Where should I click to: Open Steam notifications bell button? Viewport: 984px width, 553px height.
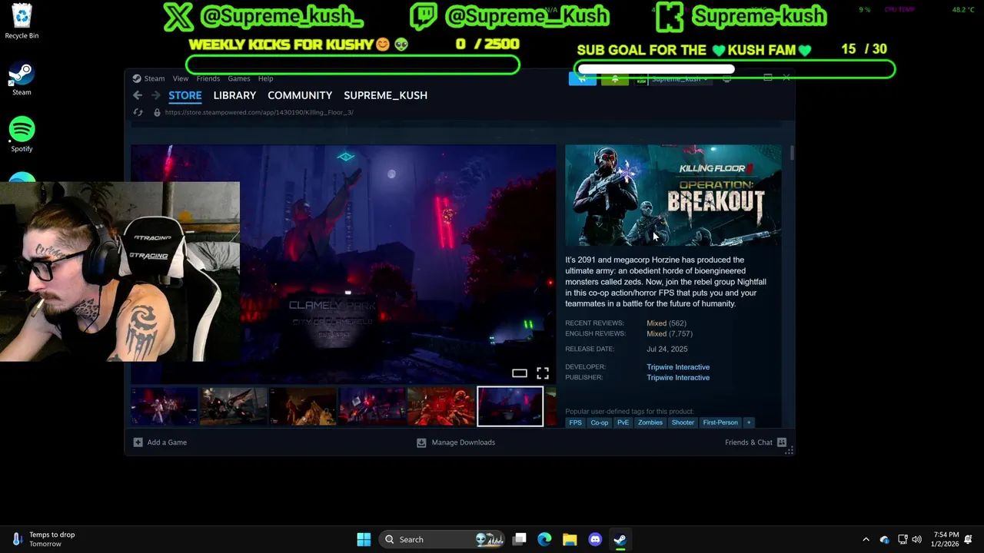pyautogui.click(x=614, y=78)
